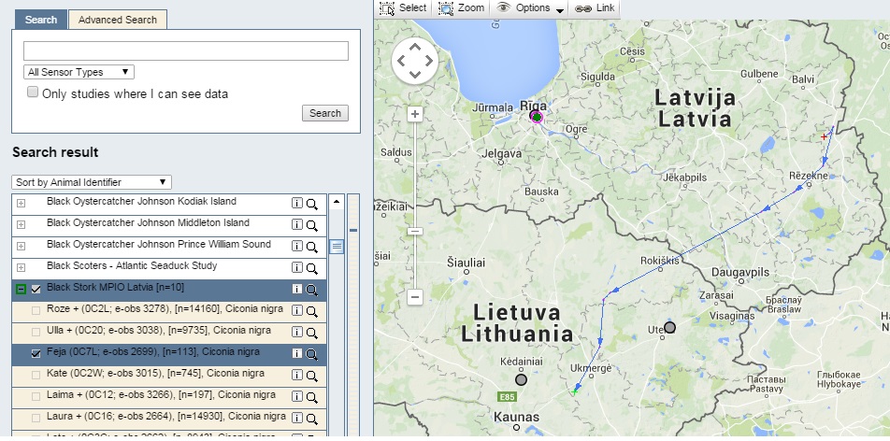890x441 pixels.
Task: Open info for Black Scoters Atlantic Seaduck Study
Action: (298, 268)
